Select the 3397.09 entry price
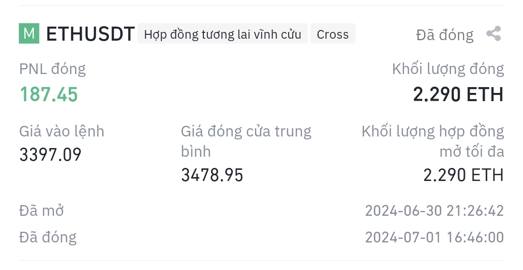 [x=50, y=155]
